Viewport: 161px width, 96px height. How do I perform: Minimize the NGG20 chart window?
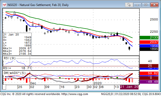(137, 5)
